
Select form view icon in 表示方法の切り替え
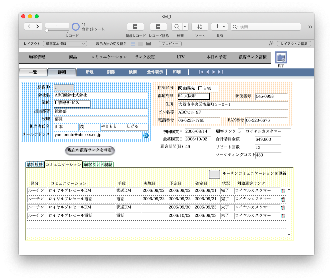[x=133, y=43]
